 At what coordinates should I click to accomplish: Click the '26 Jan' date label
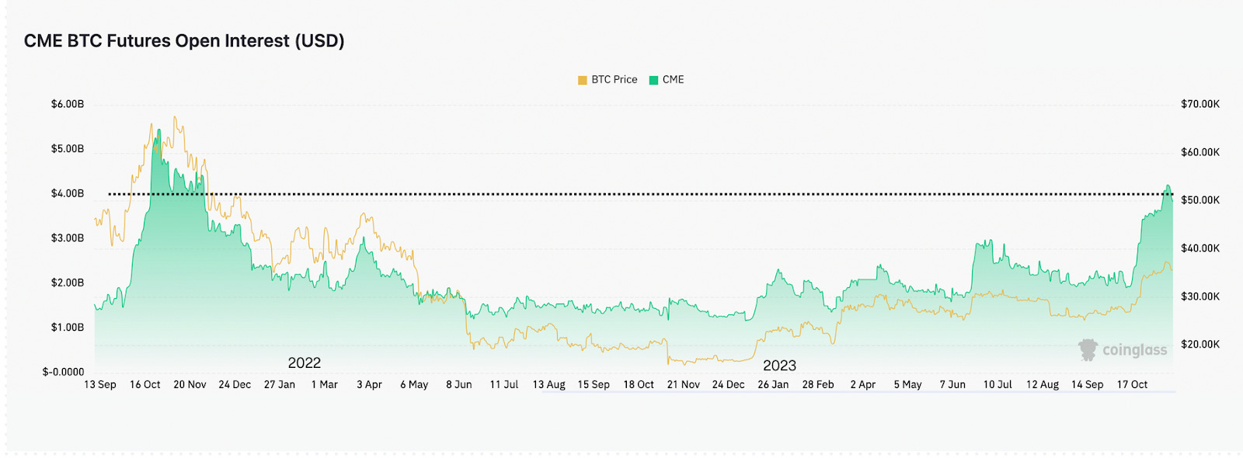click(773, 385)
